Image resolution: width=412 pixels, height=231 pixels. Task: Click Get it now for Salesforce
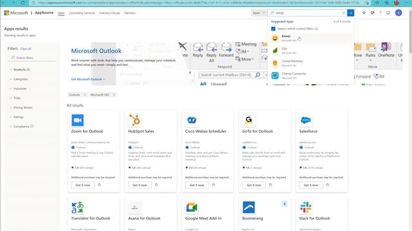pyautogui.click(x=311, y=185)
